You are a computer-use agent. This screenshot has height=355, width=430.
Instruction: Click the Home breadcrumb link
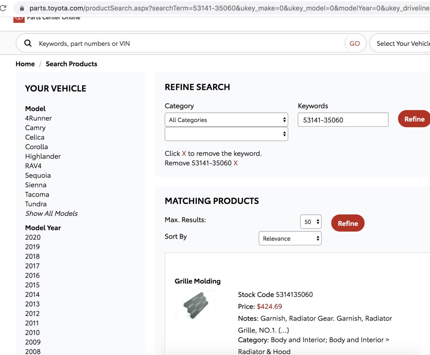point(25,64)
